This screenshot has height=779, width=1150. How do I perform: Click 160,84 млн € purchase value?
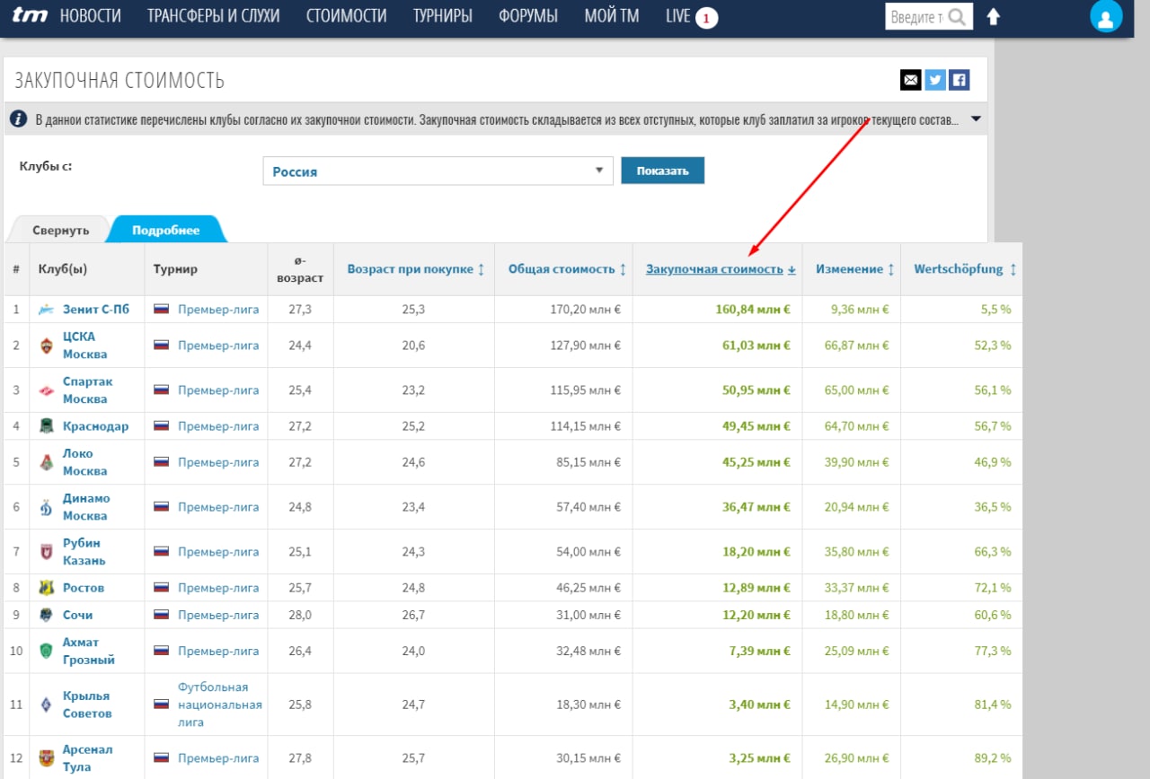coord(753,310)
